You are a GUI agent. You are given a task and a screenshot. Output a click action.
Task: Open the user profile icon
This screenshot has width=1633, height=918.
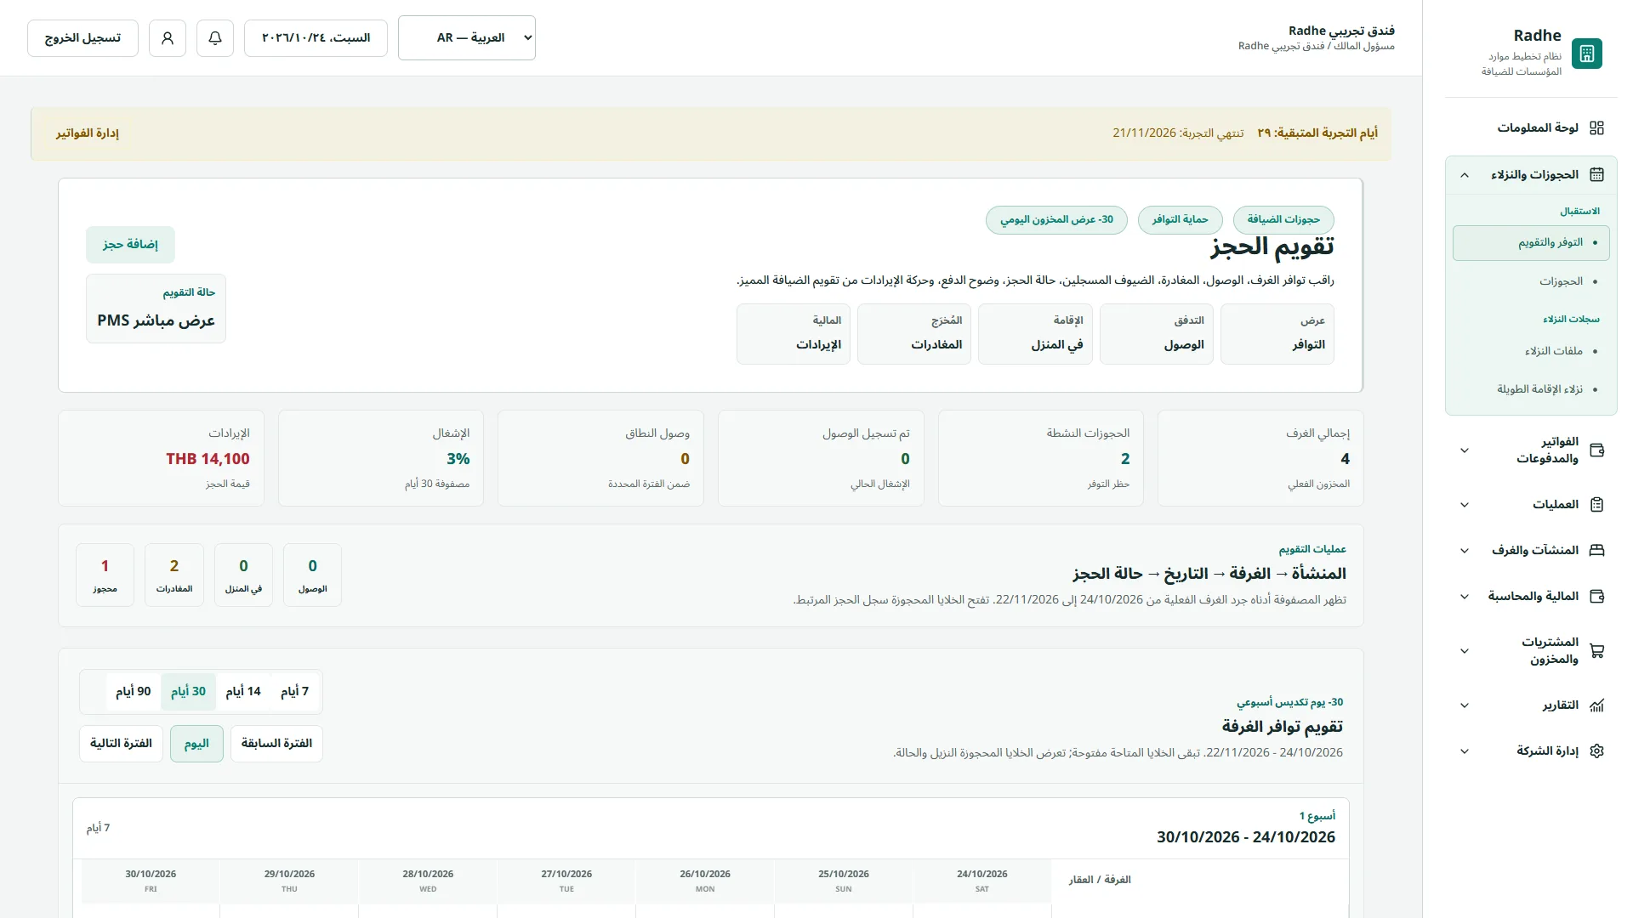pos(168,38)
